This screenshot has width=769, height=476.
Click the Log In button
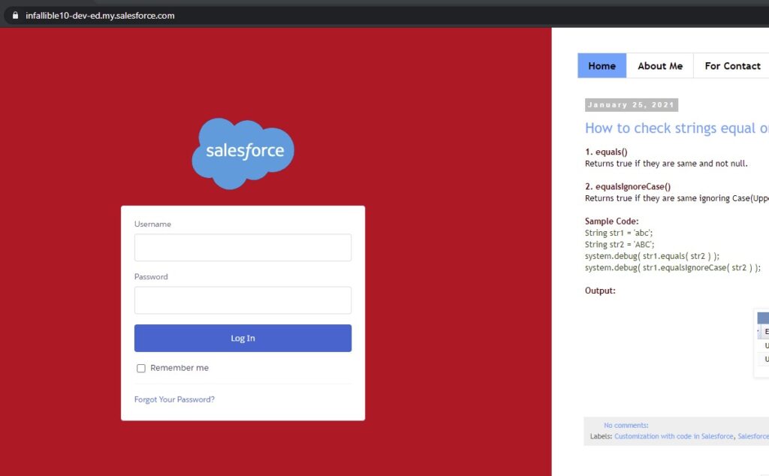click(243, 339)
